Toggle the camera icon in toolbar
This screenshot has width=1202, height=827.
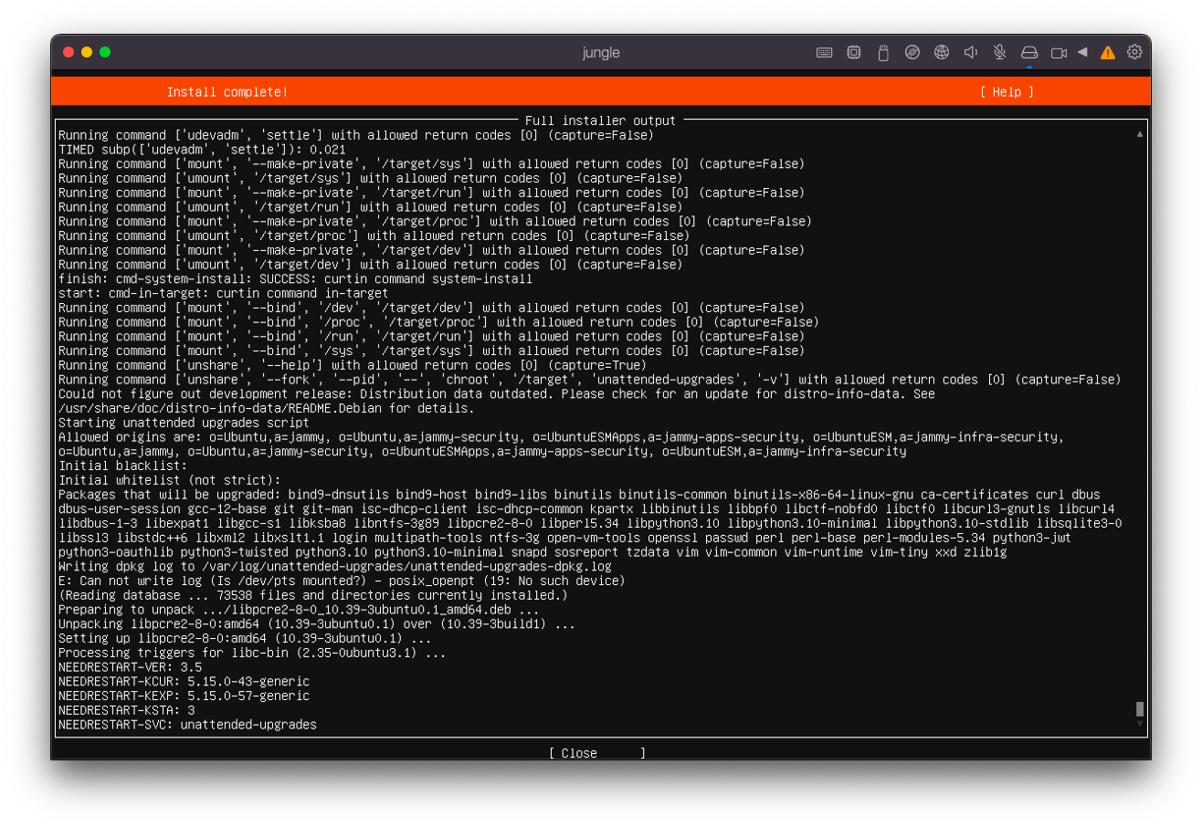[1059, 53]
